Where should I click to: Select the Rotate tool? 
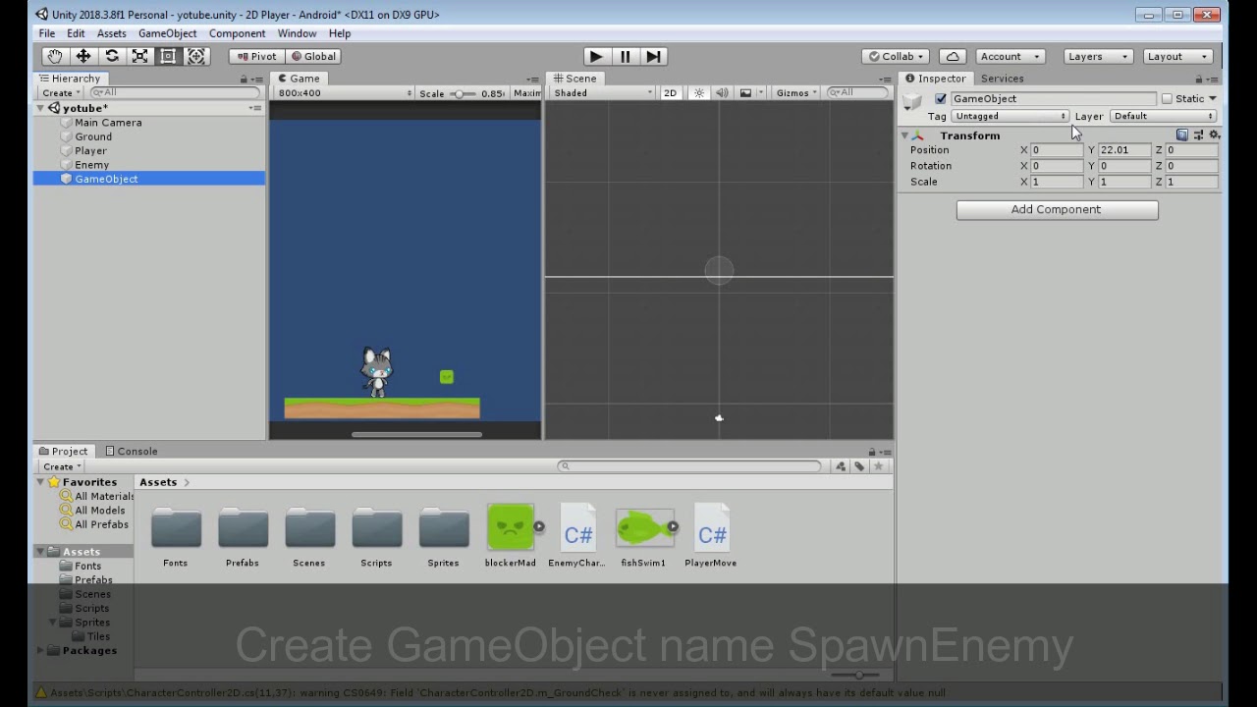point(112,56)
